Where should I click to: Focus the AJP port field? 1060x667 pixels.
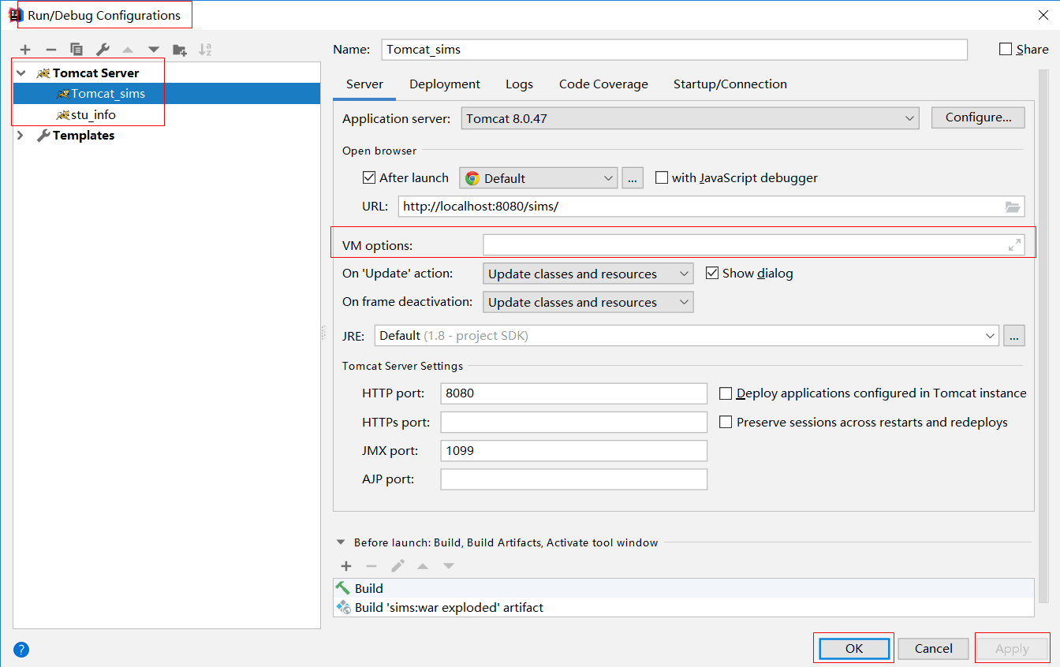click(x=574, y=479)
